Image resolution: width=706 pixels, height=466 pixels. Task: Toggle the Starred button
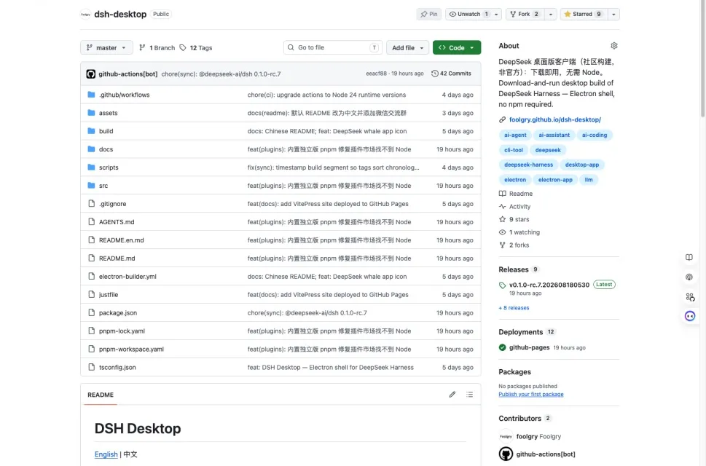coord(583,14)
